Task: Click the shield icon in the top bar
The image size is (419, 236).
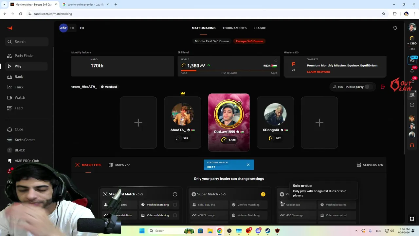Action: click(395, 28)
